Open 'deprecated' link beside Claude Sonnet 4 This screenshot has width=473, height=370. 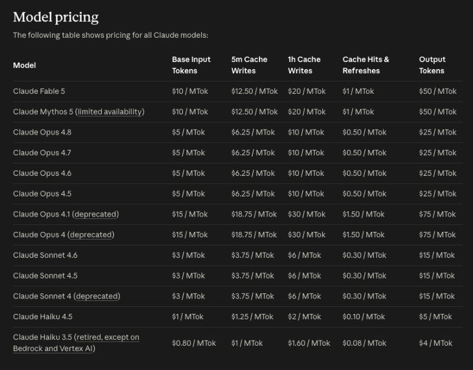pos(97,296)
